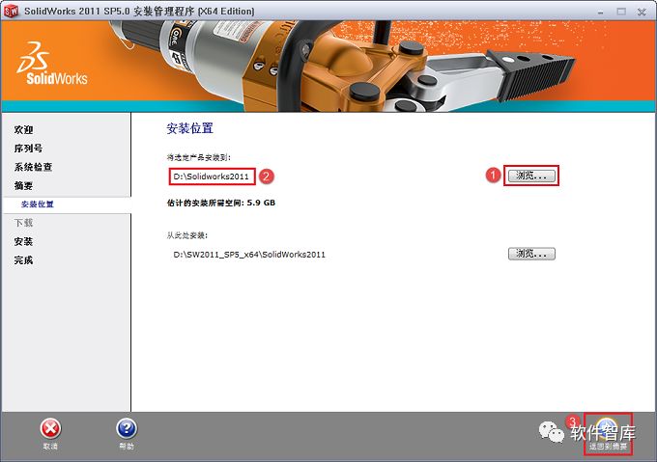The image size is (657, 462).
Task: Go to the 下载 step in sidebar
Action: tap(23, 223)
